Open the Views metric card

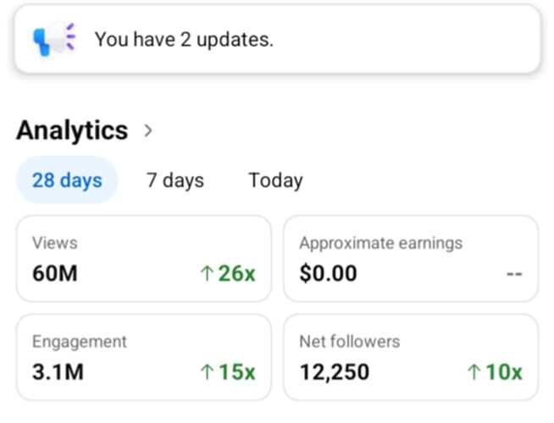(x=143, y=258)
